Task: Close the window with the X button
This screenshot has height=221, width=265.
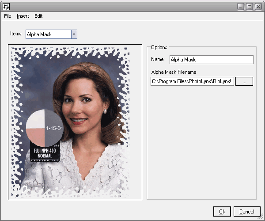Action: 257,7
